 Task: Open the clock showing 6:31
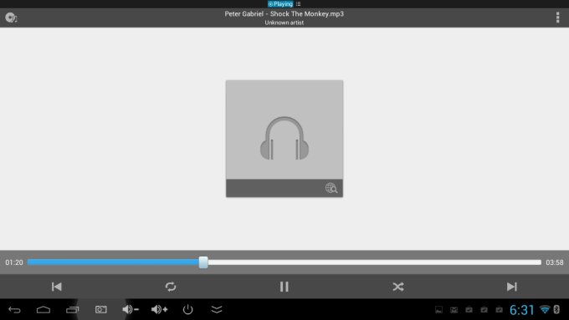[x=522, y=310]
